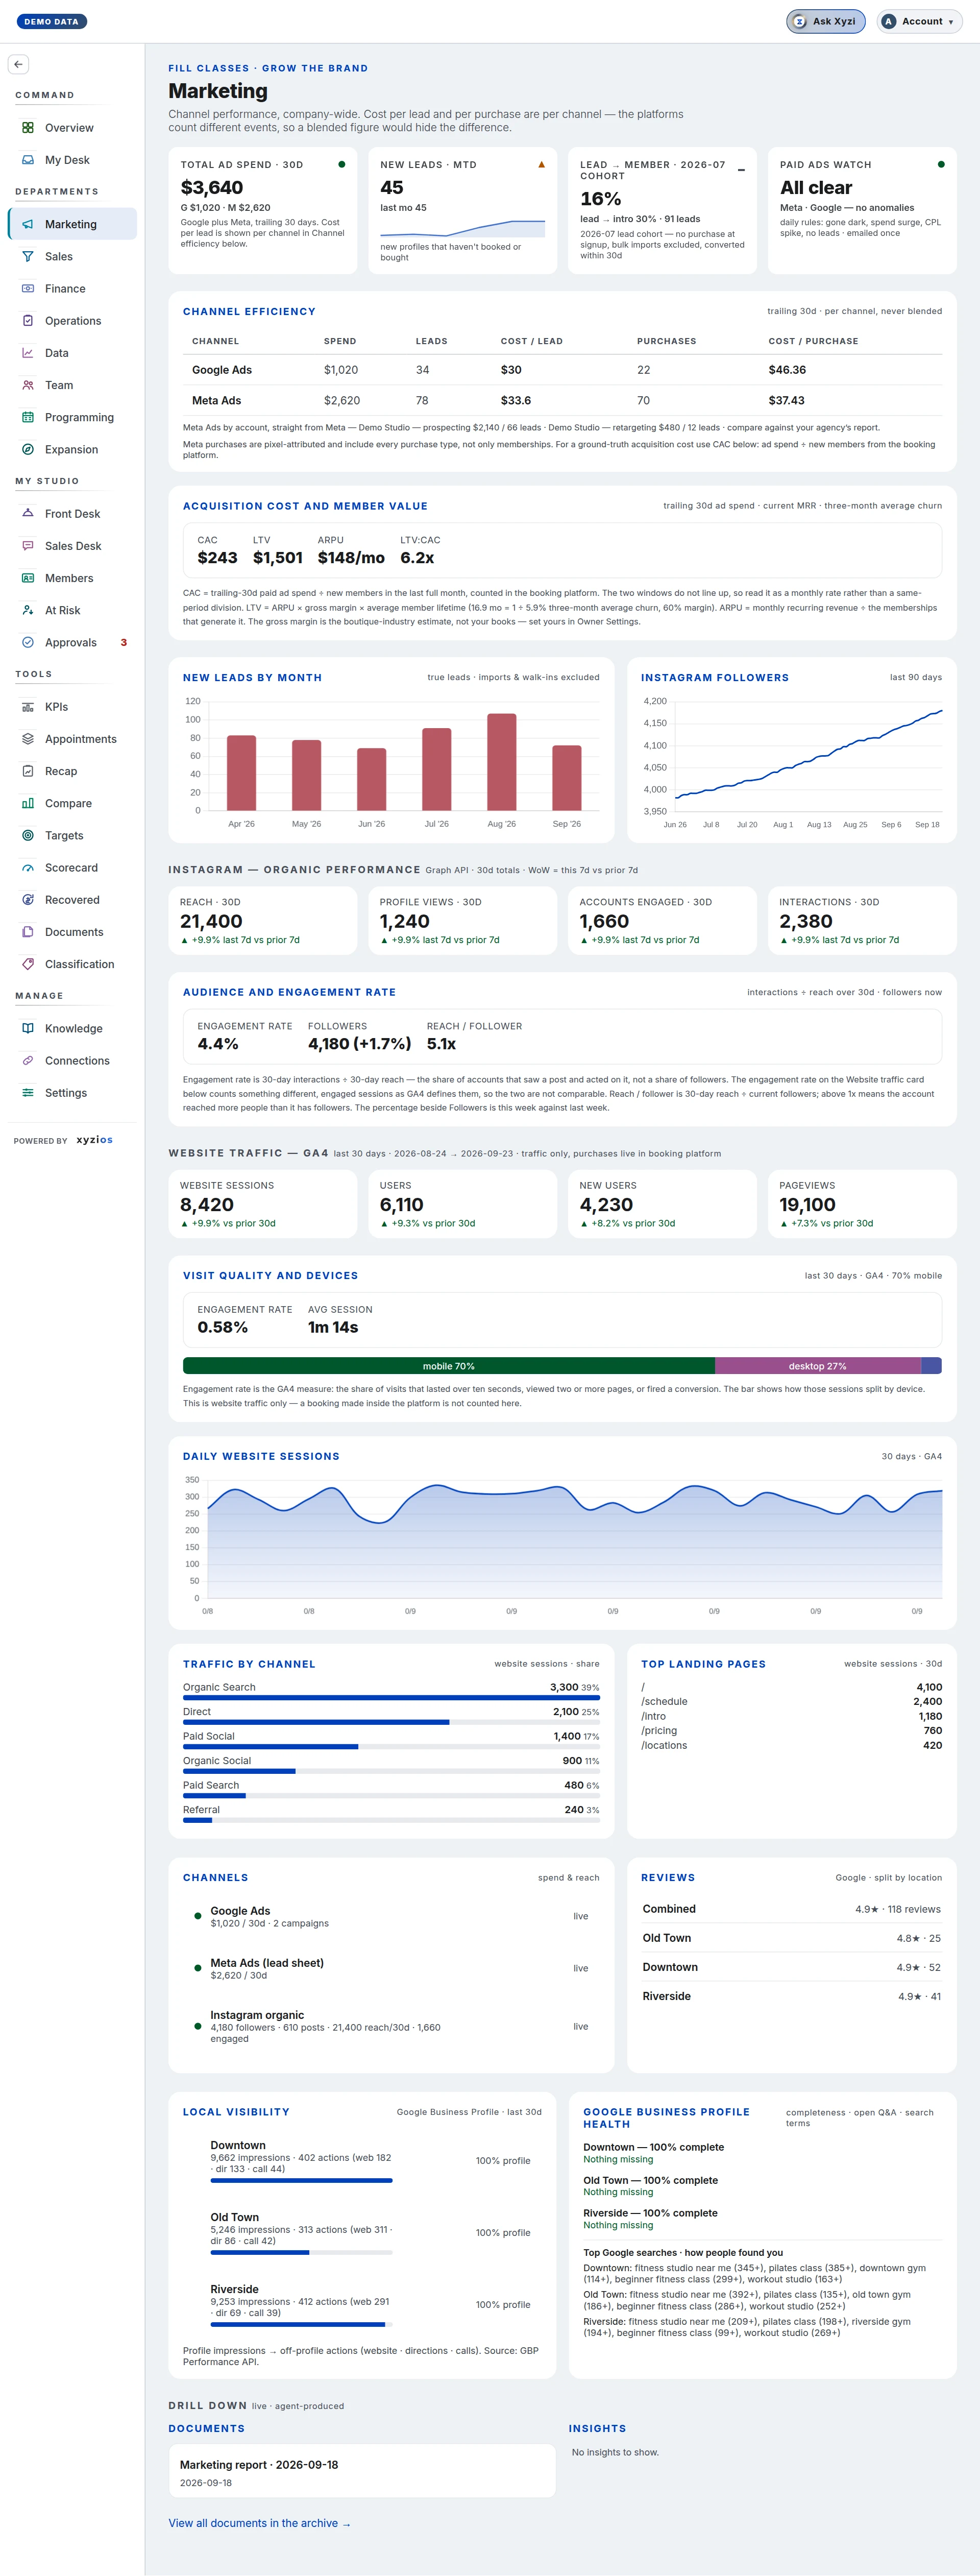Click the Downtown local visibility entry
Screen dimensions: 980x2576
pos(362,2161)
